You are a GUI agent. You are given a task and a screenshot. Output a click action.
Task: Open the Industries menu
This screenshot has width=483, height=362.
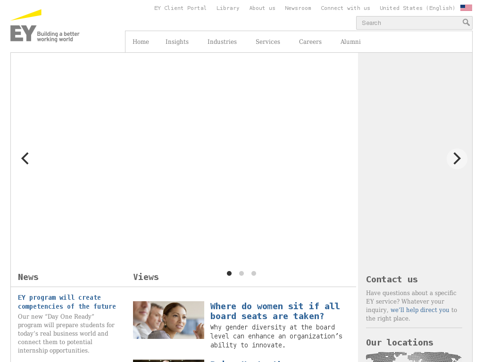click(222, 41)
